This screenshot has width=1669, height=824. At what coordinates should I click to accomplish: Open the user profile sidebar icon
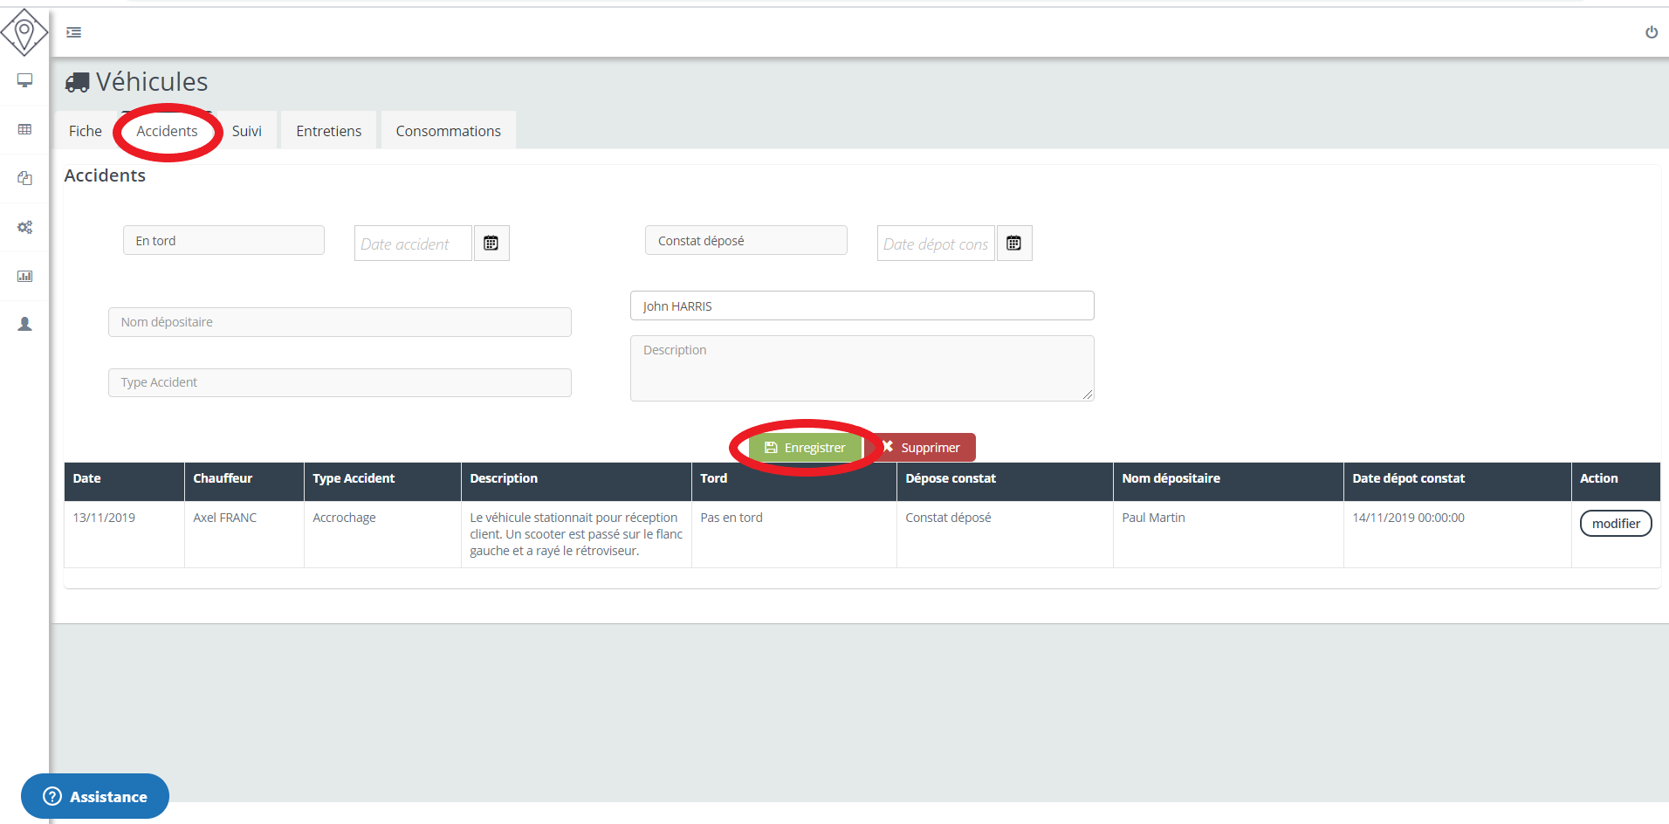tap(24, 324)
